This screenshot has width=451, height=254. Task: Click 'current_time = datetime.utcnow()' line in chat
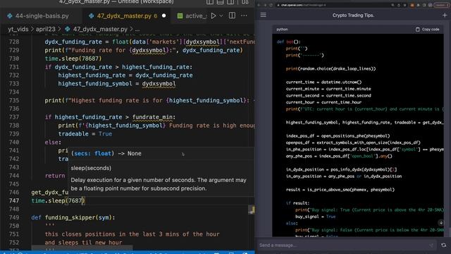[323, 82]
